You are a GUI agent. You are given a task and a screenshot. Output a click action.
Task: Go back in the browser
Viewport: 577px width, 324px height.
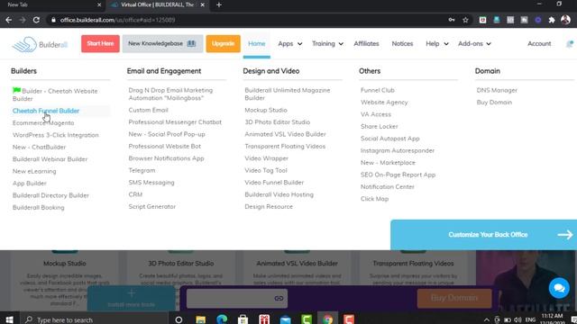[9, 20]
